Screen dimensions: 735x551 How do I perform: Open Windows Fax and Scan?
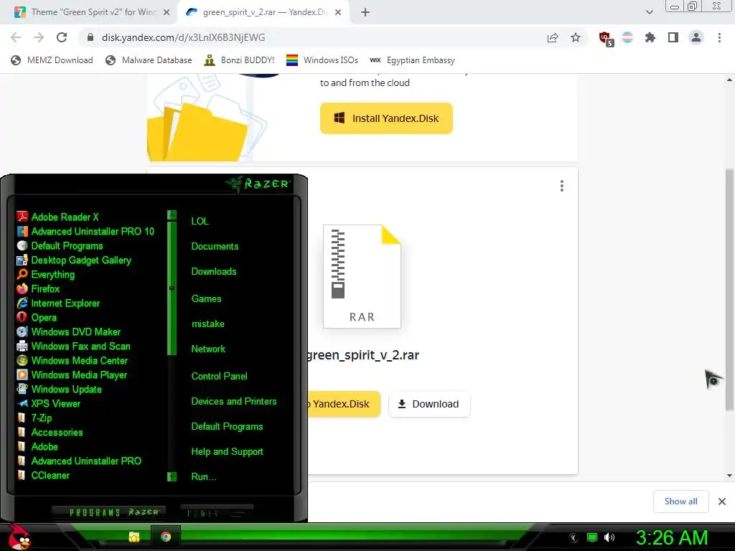click(74, 347)
